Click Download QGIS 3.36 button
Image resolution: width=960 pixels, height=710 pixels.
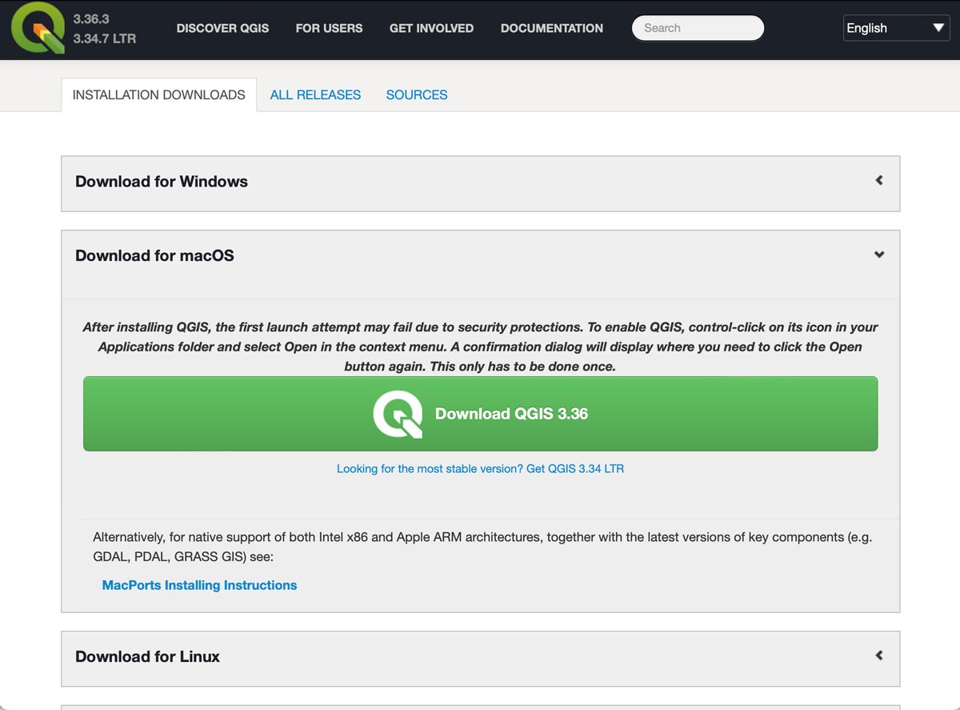480,414
